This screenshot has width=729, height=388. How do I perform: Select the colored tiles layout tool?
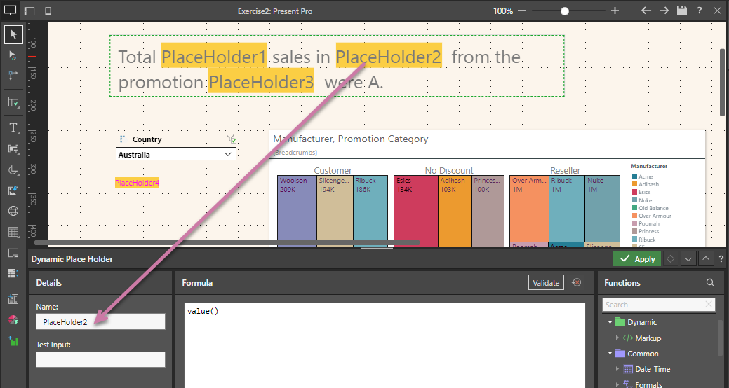(13, 273)
